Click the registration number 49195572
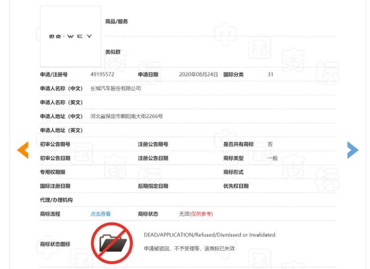Screen dimensions: 370x269 point(102,74)
